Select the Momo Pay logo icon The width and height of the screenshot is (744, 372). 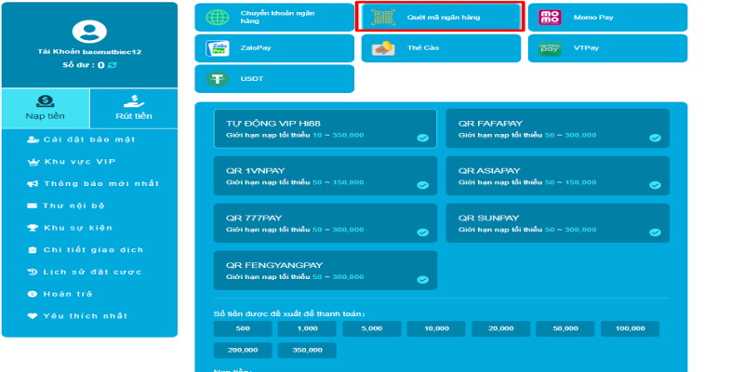pos(551,17)
